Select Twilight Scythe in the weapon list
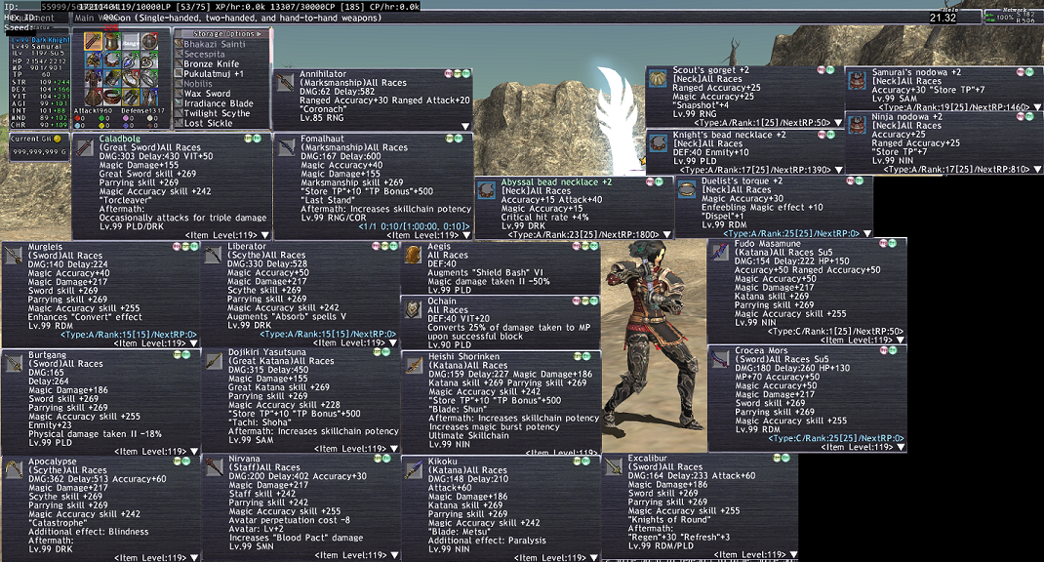 [x=217, y=113]
